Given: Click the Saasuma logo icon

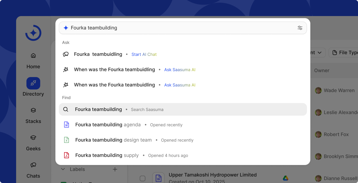Looking at the screenshot, I should point(33,33).
